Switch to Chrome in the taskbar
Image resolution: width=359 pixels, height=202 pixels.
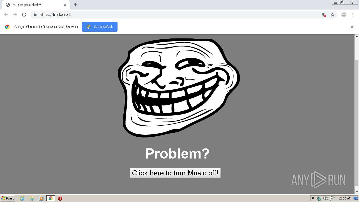coord(50,198)
